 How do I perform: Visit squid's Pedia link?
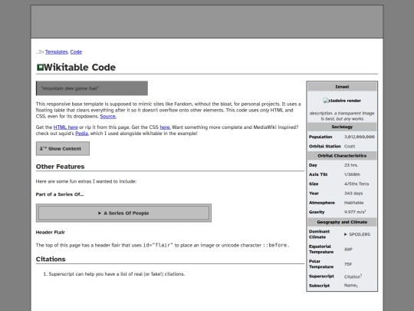click(x=81, y=134)
